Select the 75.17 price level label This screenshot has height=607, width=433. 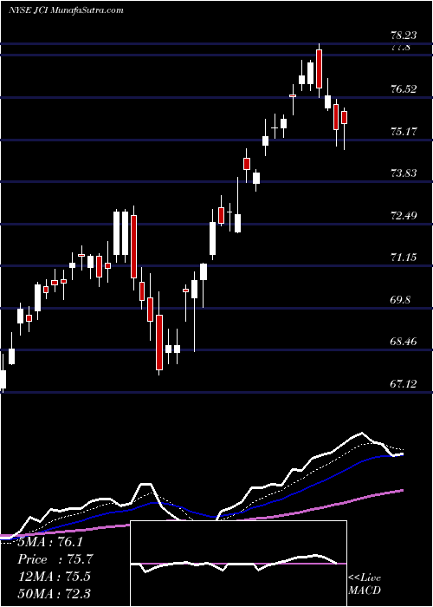pyautogui.click(x=404, y=132)
